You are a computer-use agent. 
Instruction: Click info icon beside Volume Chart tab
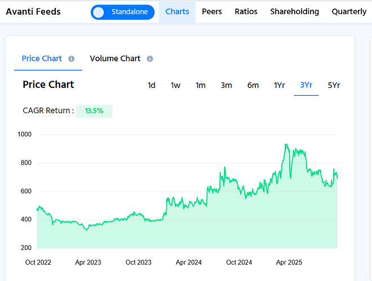(x=150, y=59)
